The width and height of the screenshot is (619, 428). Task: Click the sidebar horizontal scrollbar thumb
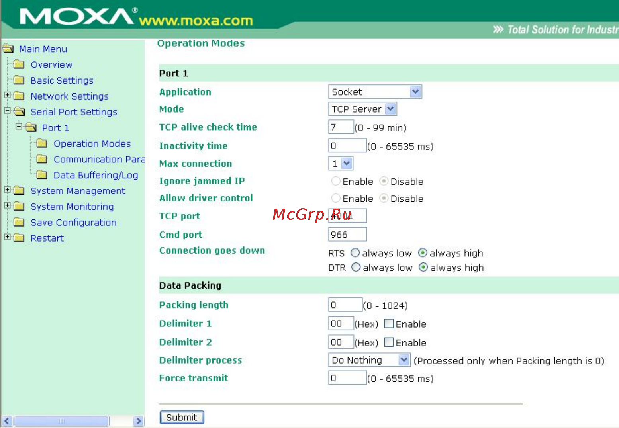point(61,421)
